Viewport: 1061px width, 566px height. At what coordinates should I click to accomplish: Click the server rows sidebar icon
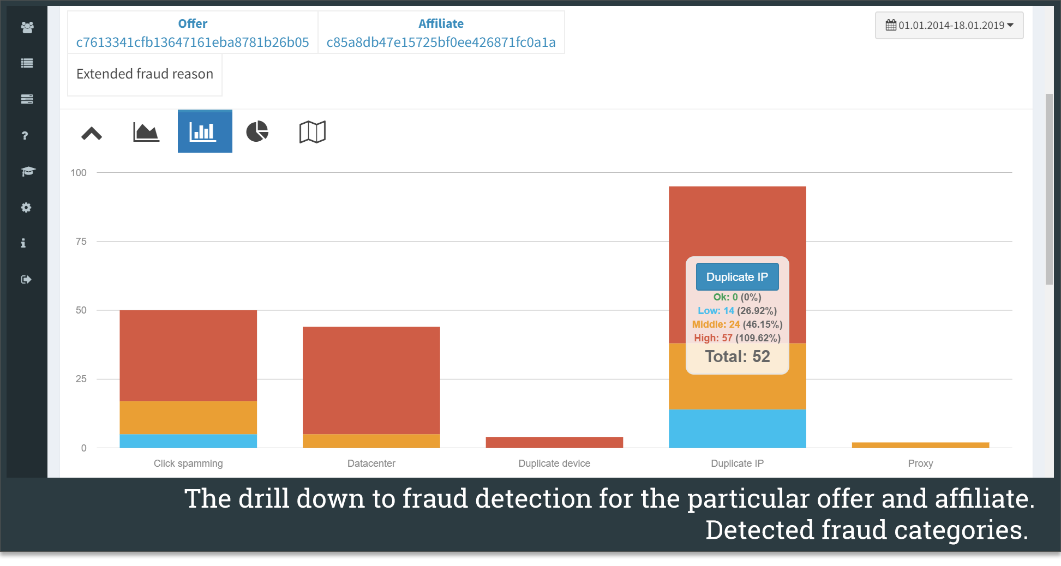(27, 99)
